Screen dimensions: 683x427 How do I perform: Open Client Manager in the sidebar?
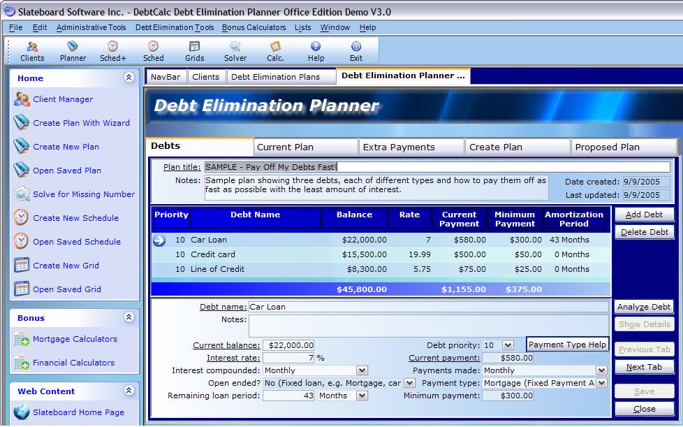[x=62, y=99]
